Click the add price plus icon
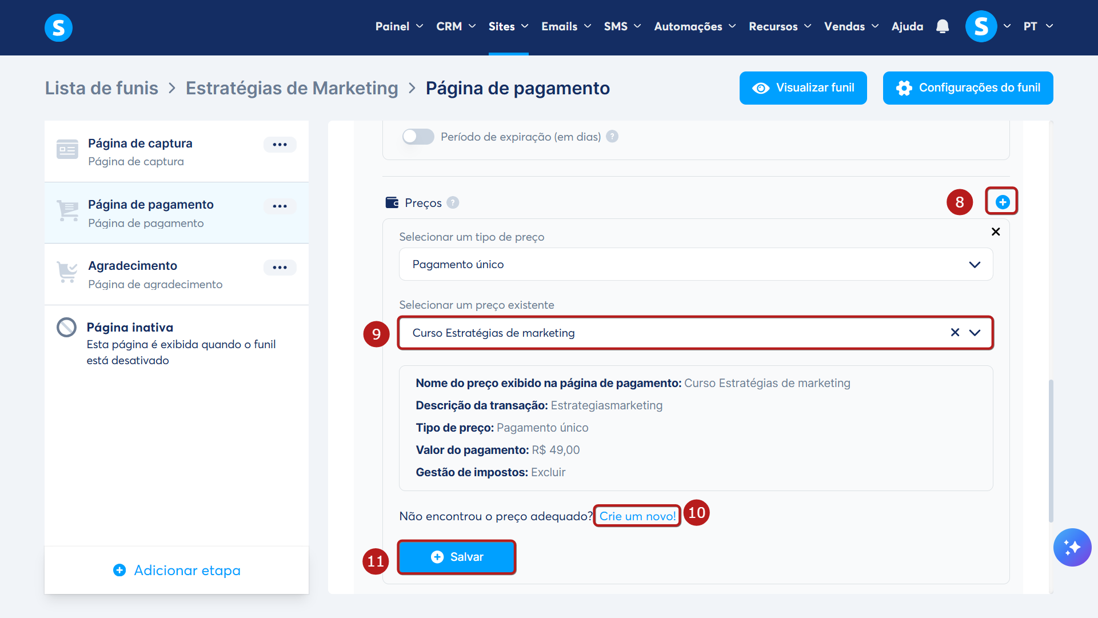Screen dimensions: 1098x618 pyautogui.click(x=1002, y=202)
